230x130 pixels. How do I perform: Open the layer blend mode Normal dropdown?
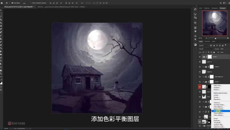206,49
